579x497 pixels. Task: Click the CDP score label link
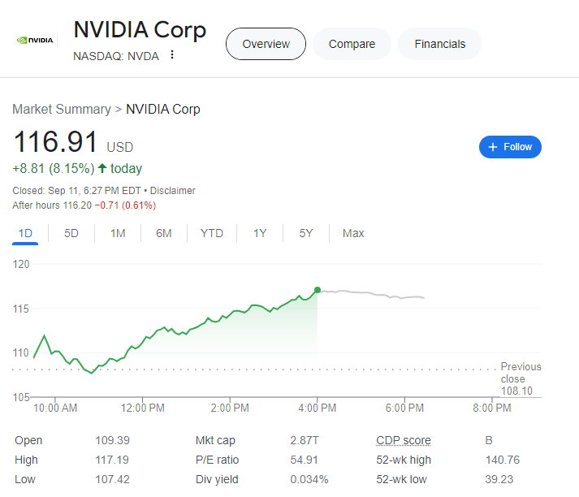(x=403, y=440)
